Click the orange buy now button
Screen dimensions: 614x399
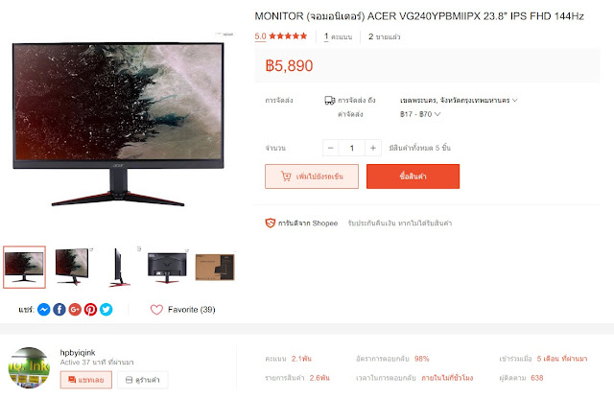tap(413, 176)
